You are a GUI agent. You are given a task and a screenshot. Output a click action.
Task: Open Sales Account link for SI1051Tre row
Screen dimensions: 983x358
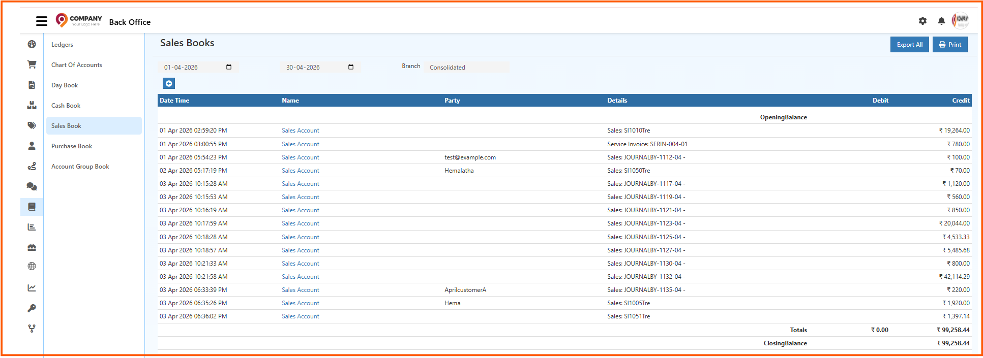[301, 316]
